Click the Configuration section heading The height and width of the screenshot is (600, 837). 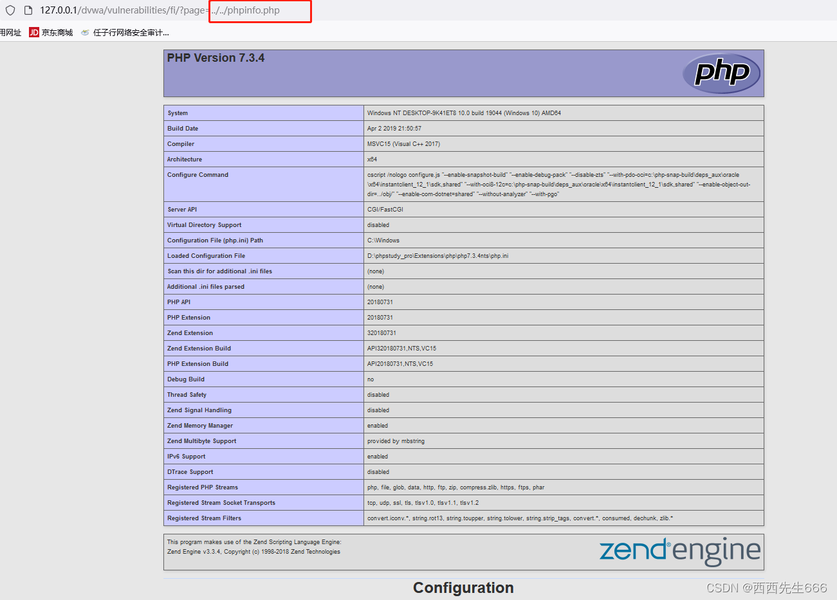click(x=463, y=588)
